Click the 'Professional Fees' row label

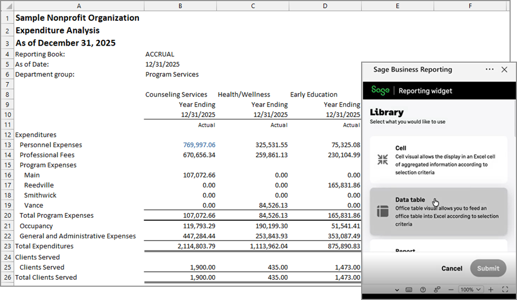pos(47,155)
